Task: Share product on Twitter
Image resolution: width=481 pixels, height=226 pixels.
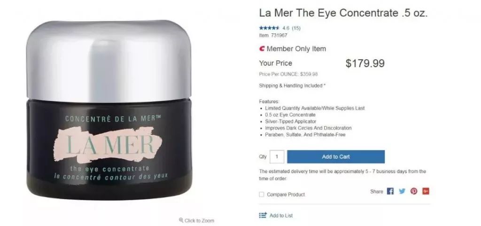Action: tap(402, 191)
